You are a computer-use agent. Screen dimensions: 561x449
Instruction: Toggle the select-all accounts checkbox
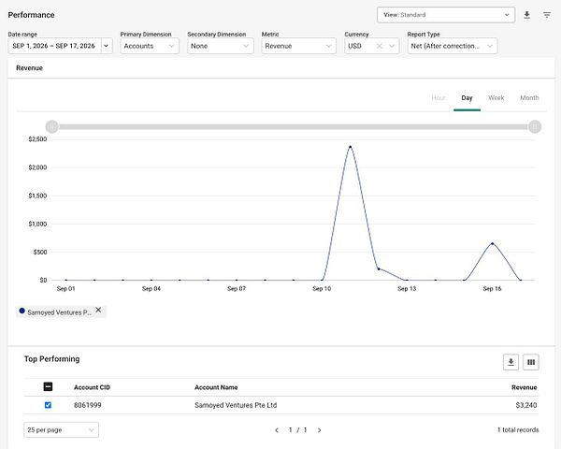48,386
